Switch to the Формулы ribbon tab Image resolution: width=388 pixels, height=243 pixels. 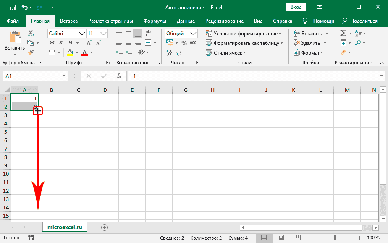pos(155,21)
